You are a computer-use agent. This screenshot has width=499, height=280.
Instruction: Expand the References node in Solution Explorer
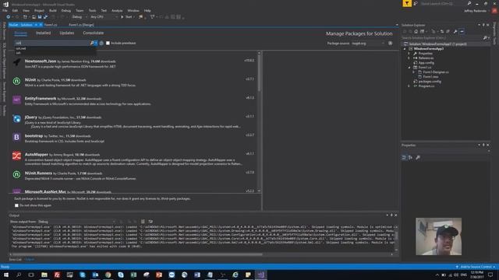pos(409,58)
